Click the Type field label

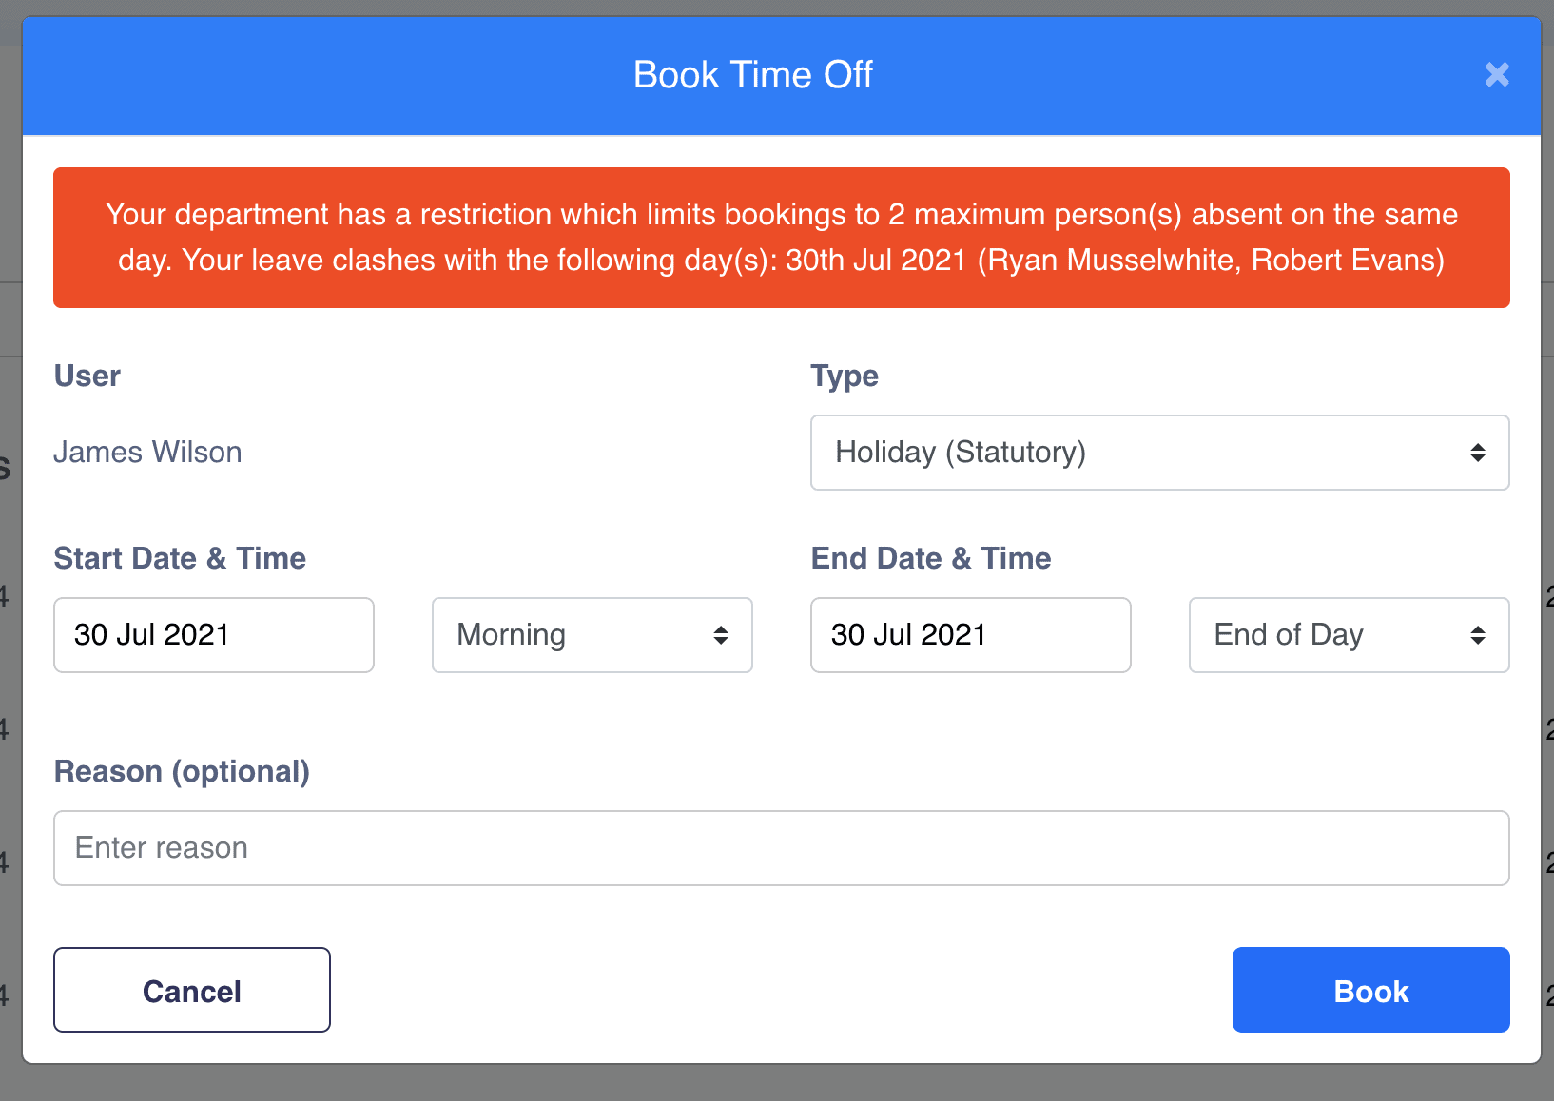point(845,377)
